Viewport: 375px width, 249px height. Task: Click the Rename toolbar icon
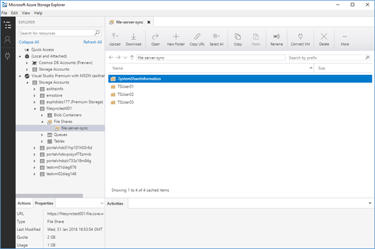277,40
